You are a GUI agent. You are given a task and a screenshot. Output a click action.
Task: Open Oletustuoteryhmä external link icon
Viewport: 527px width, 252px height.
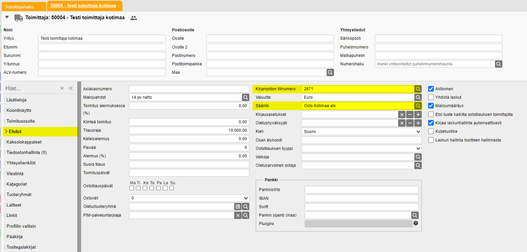238,207
